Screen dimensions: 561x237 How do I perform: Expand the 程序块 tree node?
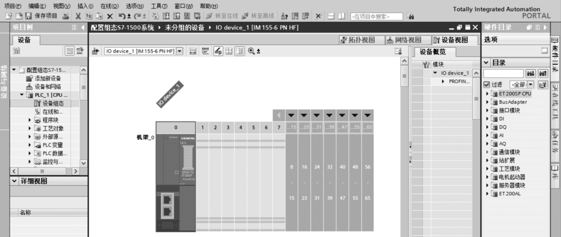29,120
